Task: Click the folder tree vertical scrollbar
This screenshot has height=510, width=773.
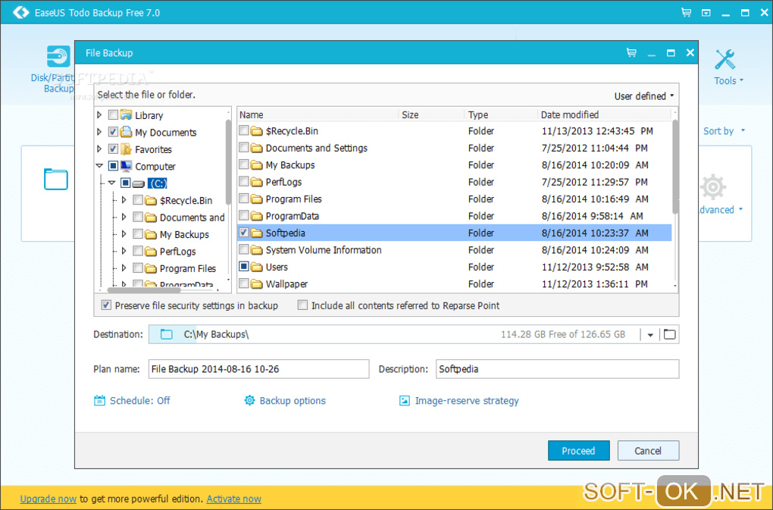Action: [x=228, y=161]
